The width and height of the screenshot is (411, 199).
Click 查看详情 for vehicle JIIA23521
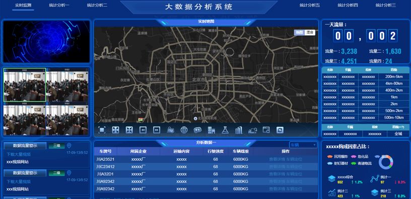tap(277, 159)
